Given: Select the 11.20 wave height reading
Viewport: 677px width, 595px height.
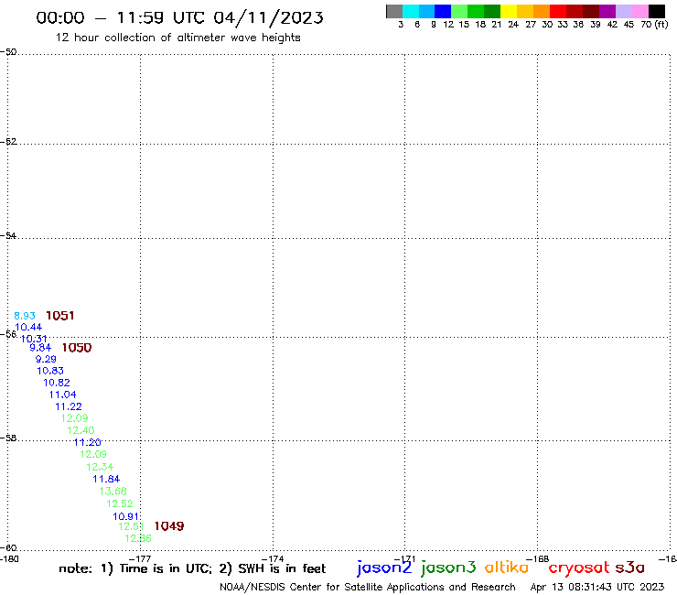Looking at the screenshot, I should 87,442.
